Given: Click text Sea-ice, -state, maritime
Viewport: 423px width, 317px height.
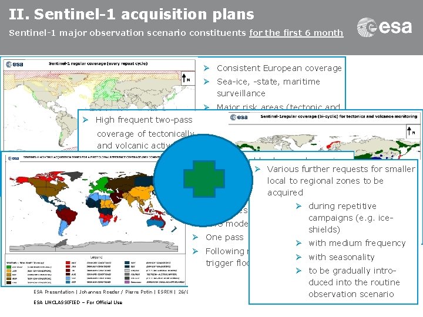Looking at the screenshot, I should pos(268,82).
